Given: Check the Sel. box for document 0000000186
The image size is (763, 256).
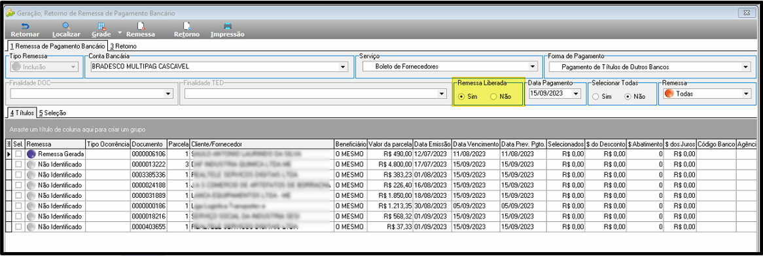Looking at the screenshot, I should click(x=18, y=206).
